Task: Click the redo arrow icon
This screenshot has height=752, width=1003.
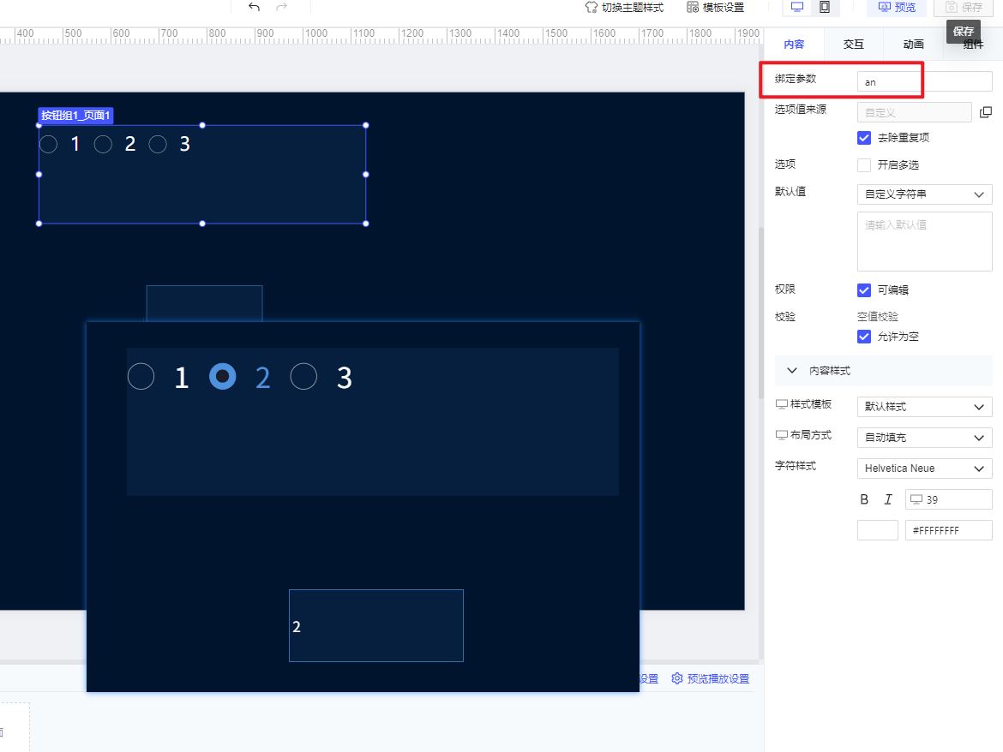Action: (281, 7)
